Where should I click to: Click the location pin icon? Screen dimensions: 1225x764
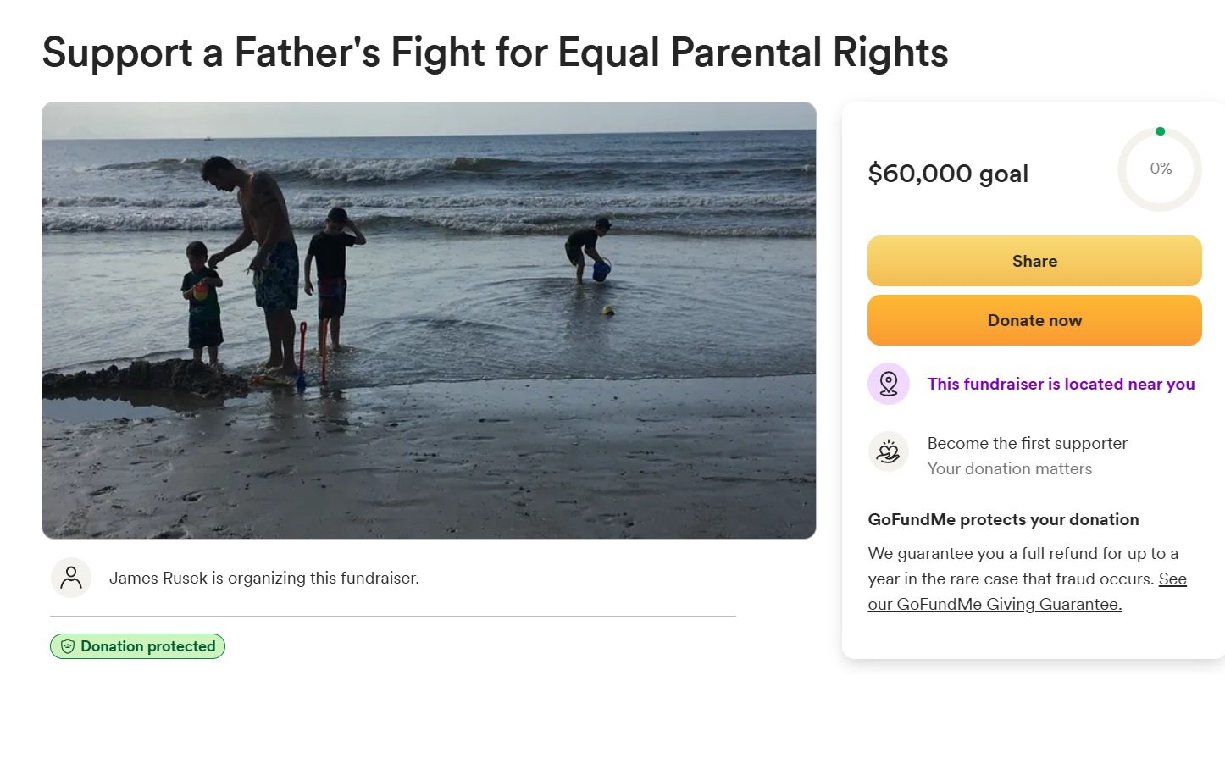click(889, 384)
